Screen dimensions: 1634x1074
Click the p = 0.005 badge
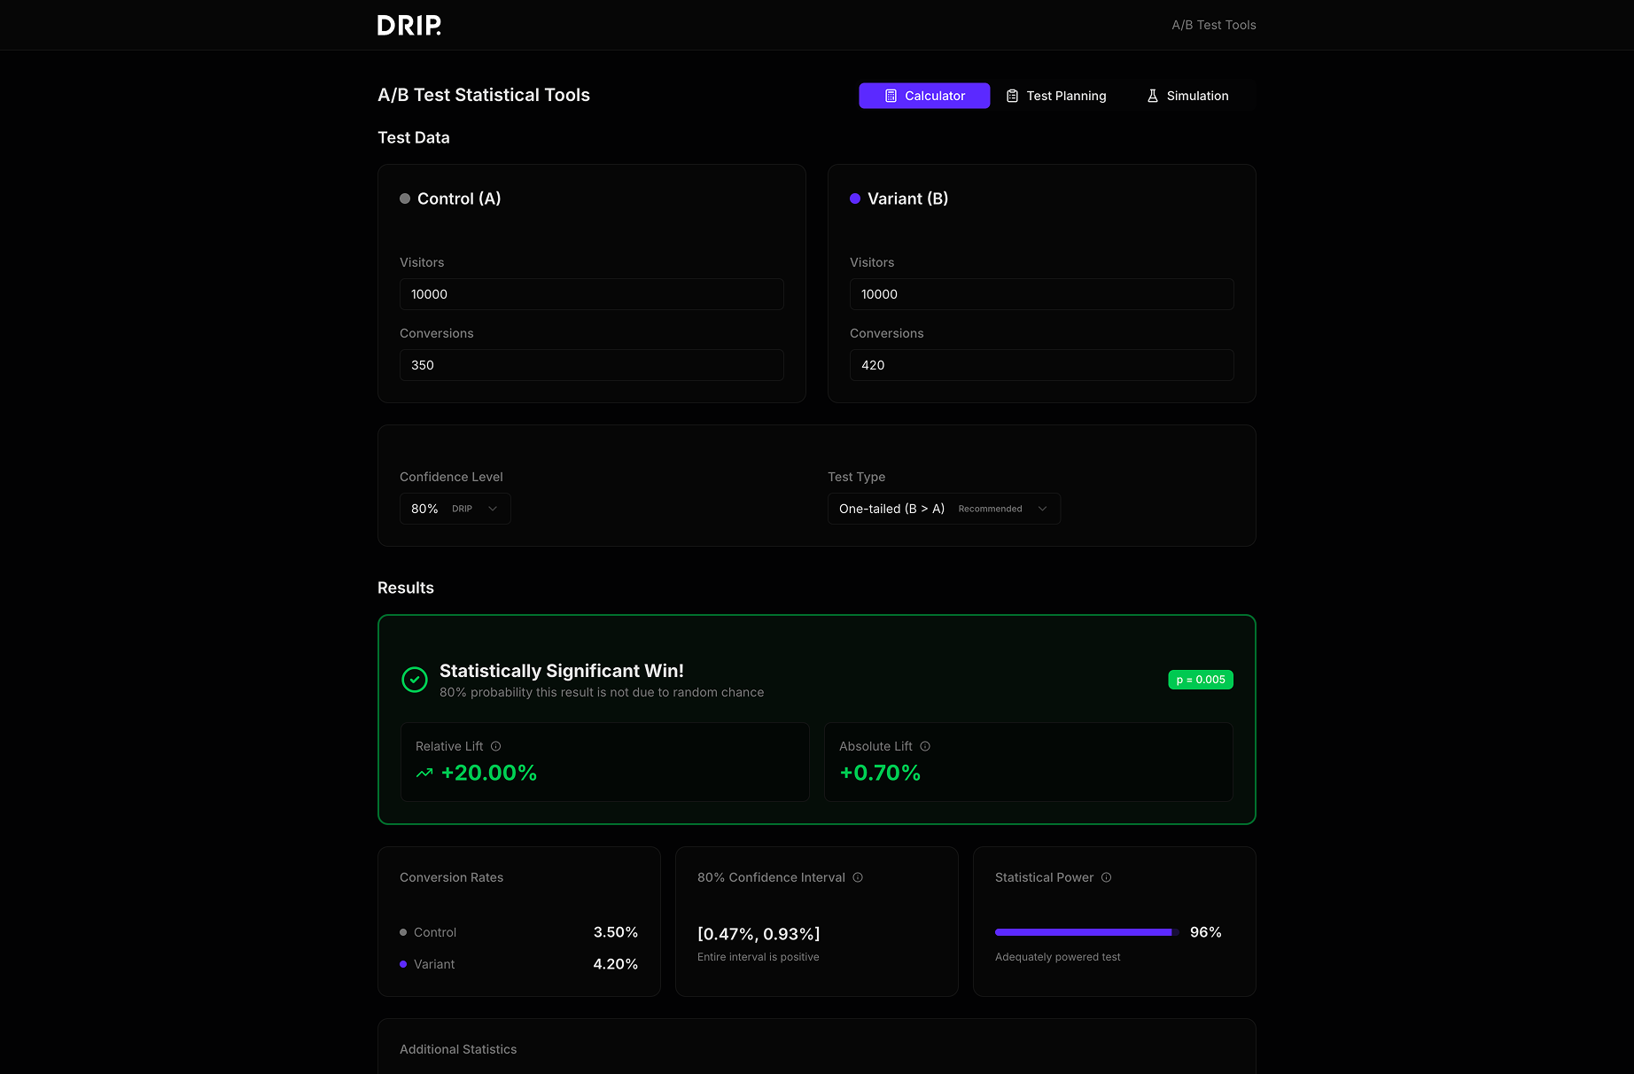(1200, 680)
